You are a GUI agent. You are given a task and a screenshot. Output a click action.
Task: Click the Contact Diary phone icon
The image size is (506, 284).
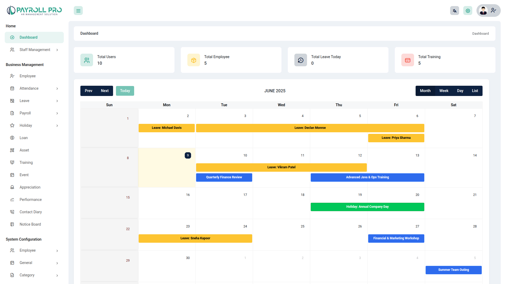tap(12, 212)
